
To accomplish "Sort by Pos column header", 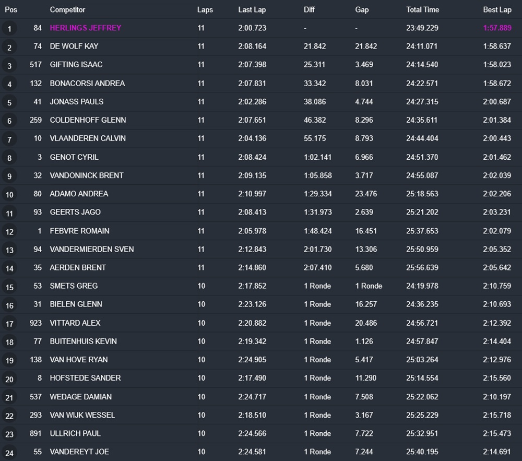I will click(x=11, y=9).
